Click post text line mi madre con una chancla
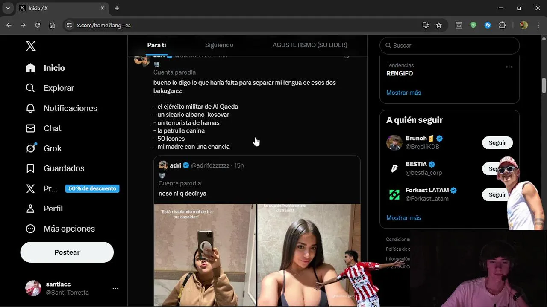Image resolution: width=547 pixels, height=307 pixels. (191, 147)
